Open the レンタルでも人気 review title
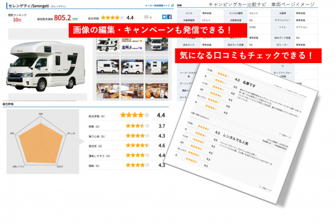Screen dimensions: 335x223 tap(236, 139)
